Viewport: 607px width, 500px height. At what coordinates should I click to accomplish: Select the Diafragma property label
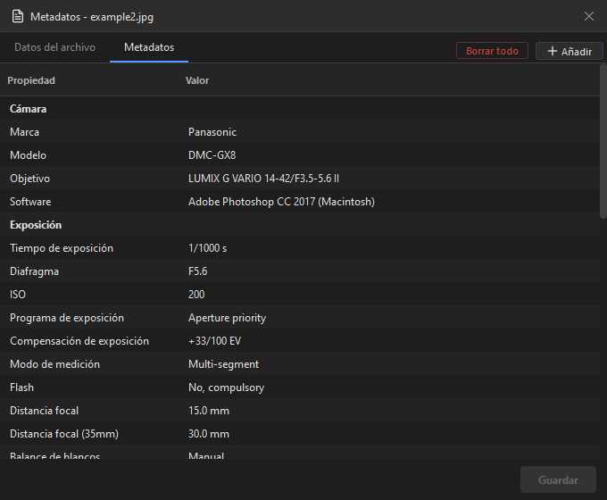tap(34, 271)
